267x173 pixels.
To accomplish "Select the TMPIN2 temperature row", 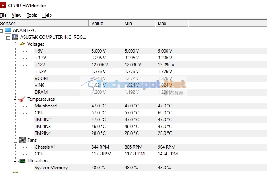I will [x=150, y=120].
